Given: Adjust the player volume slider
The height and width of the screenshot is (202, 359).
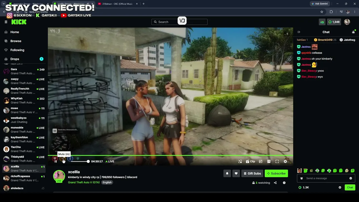Looking at the screenshot, I should (80, 161).
